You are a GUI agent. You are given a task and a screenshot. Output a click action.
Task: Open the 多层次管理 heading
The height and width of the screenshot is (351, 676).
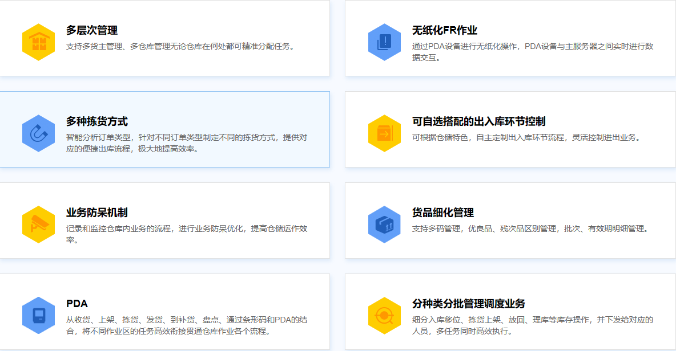(x=92, y=30)
